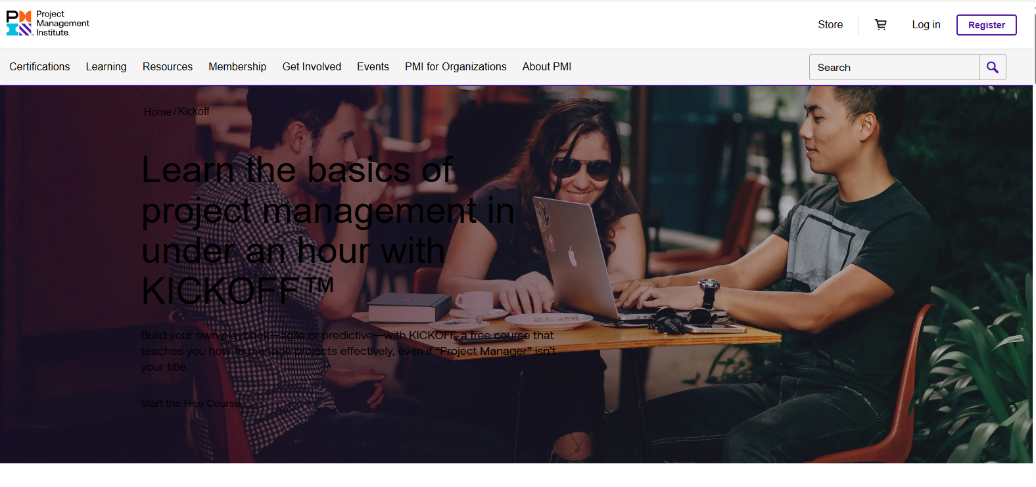Open PMI for Organizations menu
Screen dimensions: 1036x487
(x=456, y=67)
